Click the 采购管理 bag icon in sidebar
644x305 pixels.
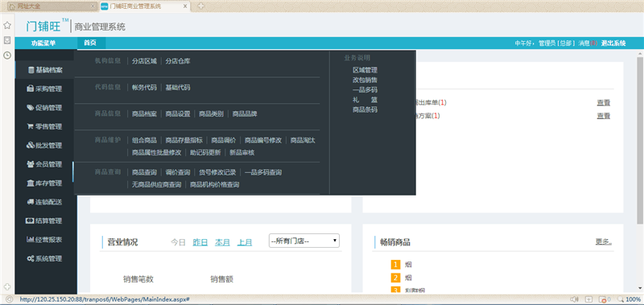pyautogui.click(x=31, y=89)
